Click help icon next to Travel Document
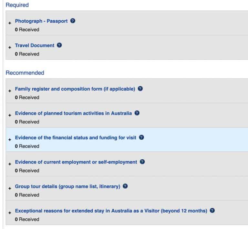This screenshot has width=248, height=229. [59, 45]
